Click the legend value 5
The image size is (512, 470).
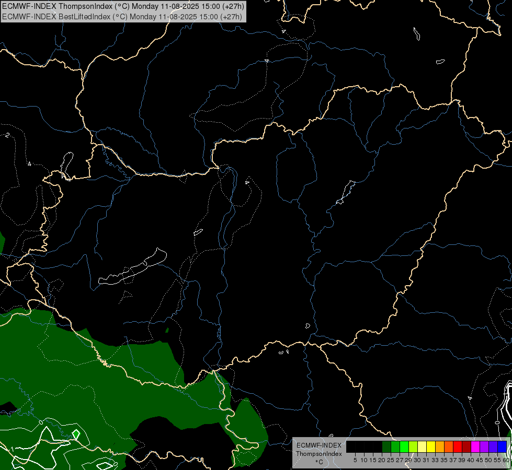point(355,460)
